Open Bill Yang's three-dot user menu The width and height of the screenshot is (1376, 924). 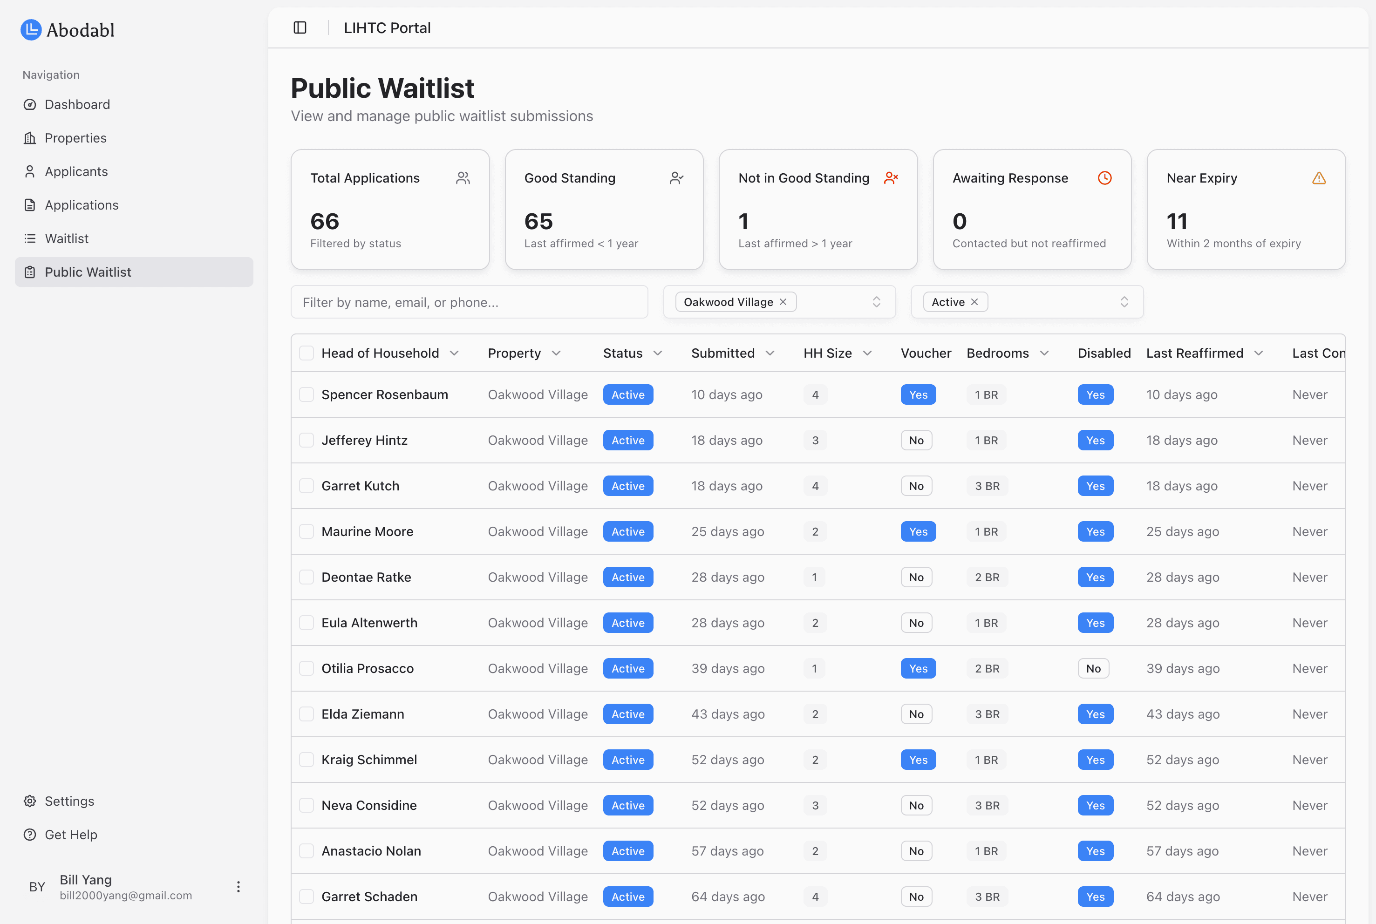[x=238, y=887]
